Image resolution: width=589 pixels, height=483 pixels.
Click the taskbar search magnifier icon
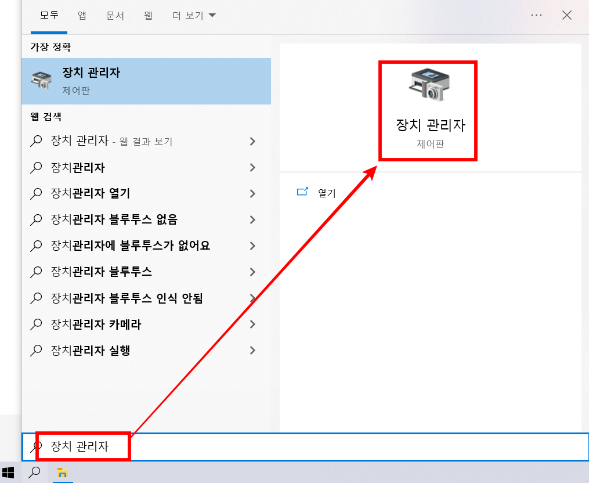pos(35,472)
